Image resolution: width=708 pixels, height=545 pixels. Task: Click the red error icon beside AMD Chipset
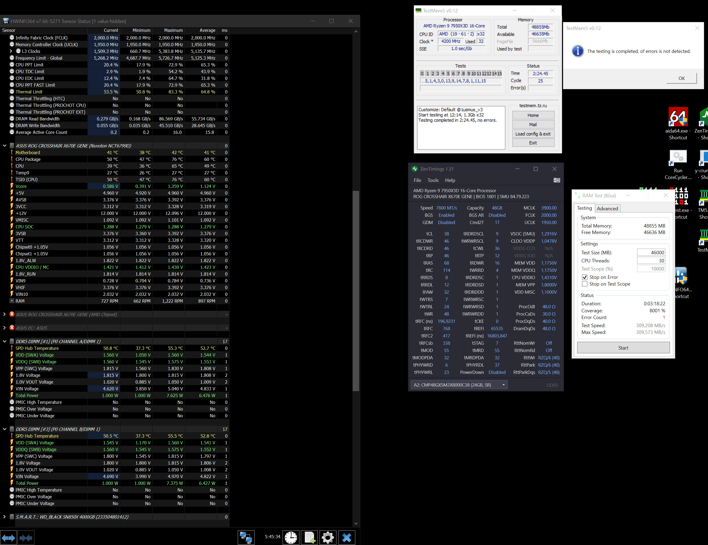[12, 314]
